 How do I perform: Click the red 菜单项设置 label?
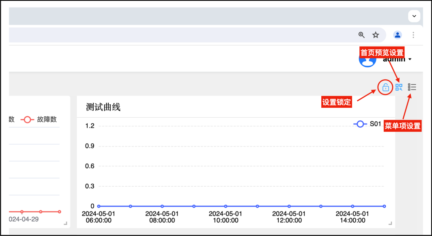click(x=402, y=126)
